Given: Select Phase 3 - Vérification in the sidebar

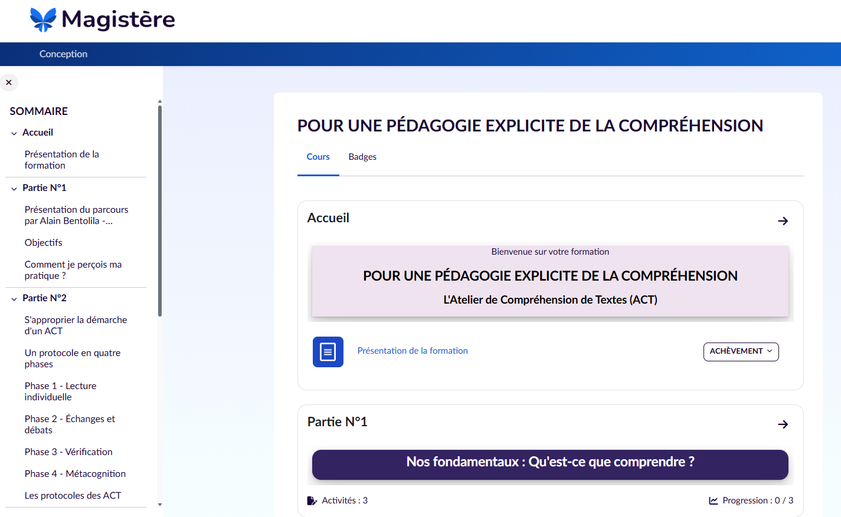Looking at the screenshot, I should [68, 452].
